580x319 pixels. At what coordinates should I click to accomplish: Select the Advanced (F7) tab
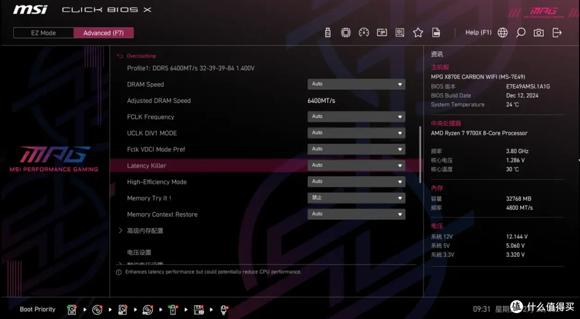click(104, 33)
